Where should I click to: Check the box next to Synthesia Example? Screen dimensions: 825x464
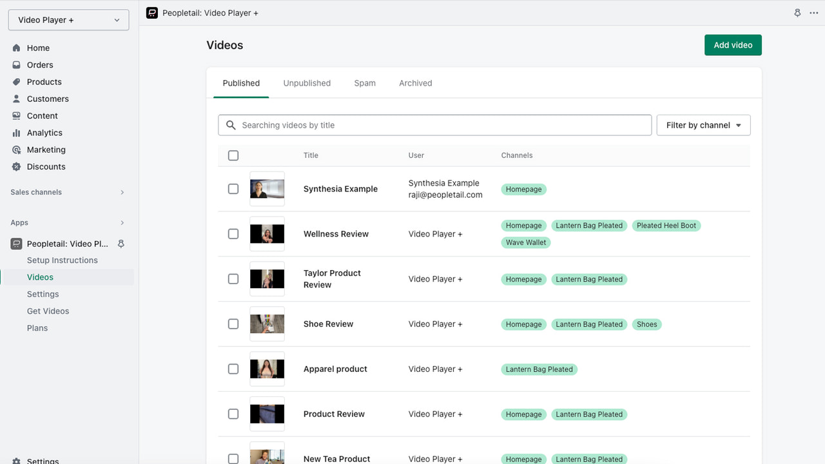point(233,189)
